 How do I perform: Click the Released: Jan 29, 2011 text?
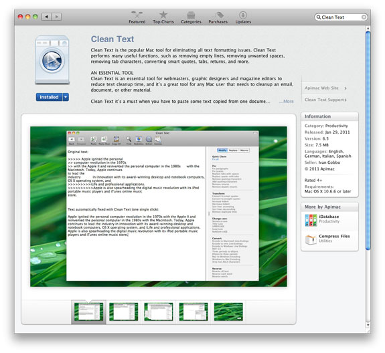tap(327, 132)
